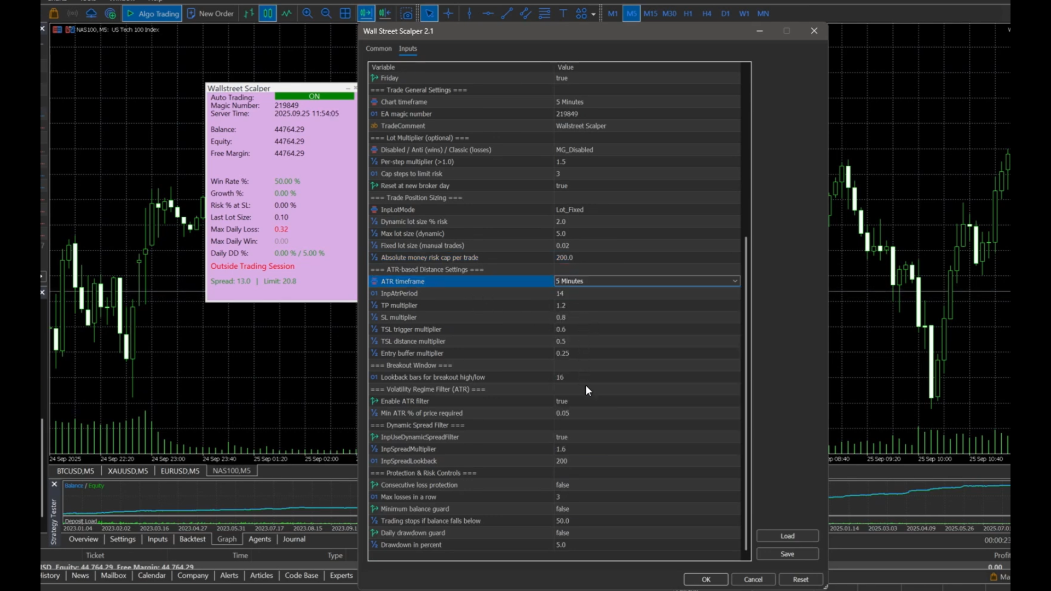Open Strategy Tester Agents tab
Screen dimensions: 1051x591
(x=259, y=540)
